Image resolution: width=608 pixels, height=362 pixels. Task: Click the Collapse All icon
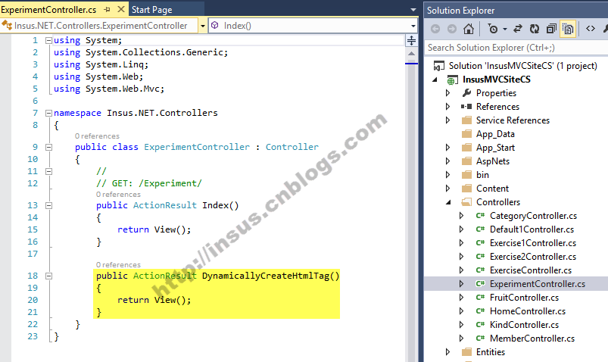tap(549, 29)
